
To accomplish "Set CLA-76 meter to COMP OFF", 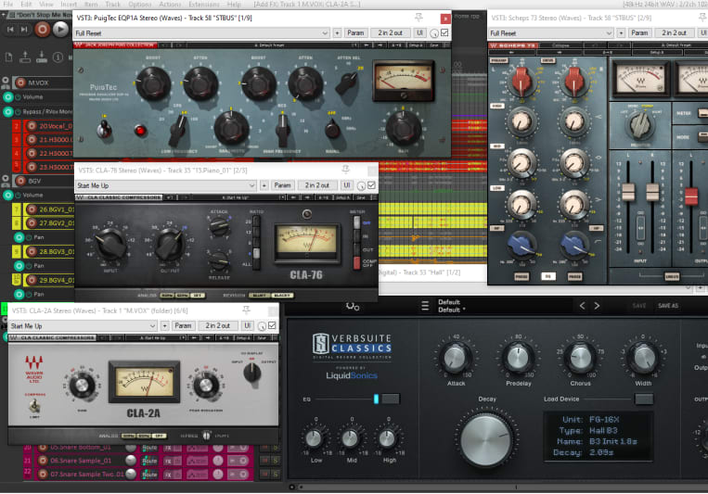I will [357, 263].
